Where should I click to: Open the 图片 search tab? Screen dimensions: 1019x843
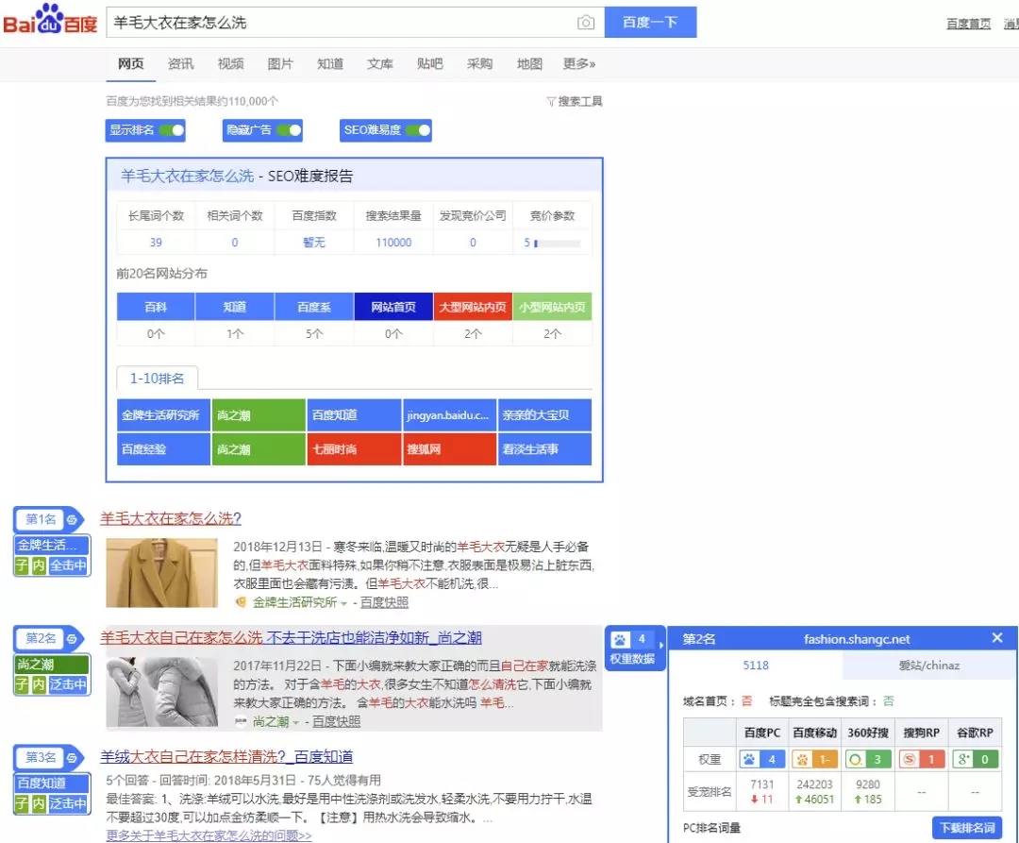click(x=280, y=63)
